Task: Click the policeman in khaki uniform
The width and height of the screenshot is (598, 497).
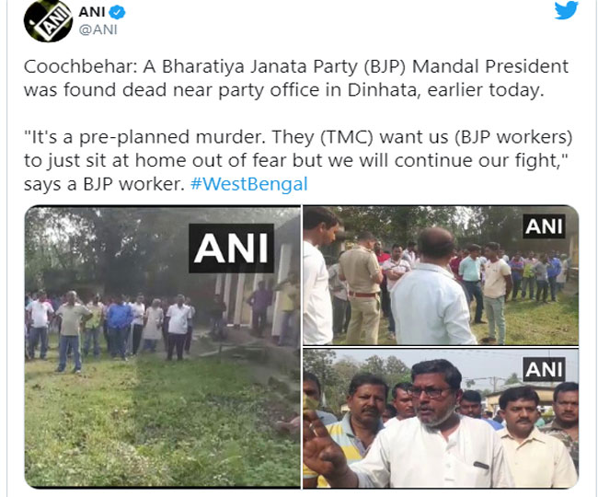Action: coord(362,287)
